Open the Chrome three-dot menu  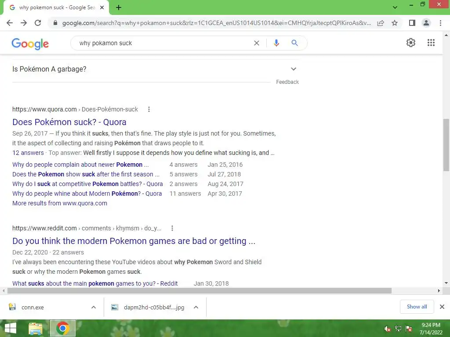point(440,23)
